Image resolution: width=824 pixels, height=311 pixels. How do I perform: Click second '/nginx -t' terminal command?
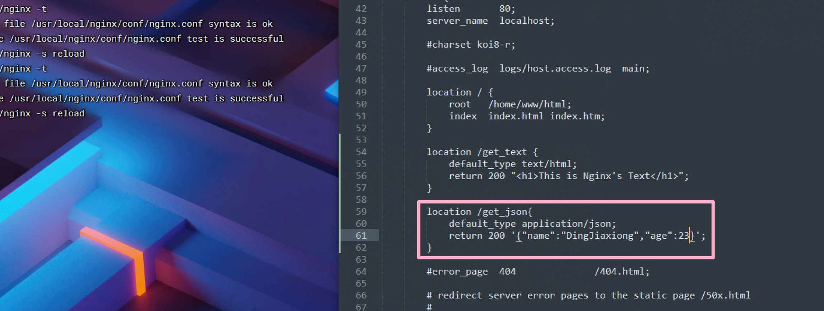[x=23, y=68]
